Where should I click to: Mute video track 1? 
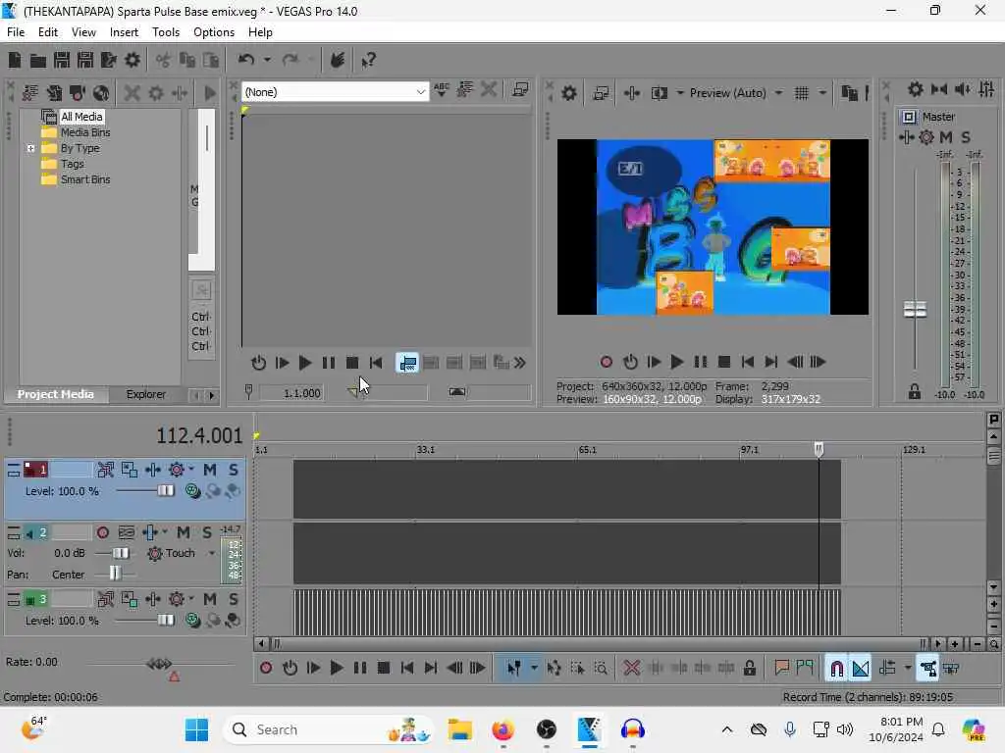(210, 470)
